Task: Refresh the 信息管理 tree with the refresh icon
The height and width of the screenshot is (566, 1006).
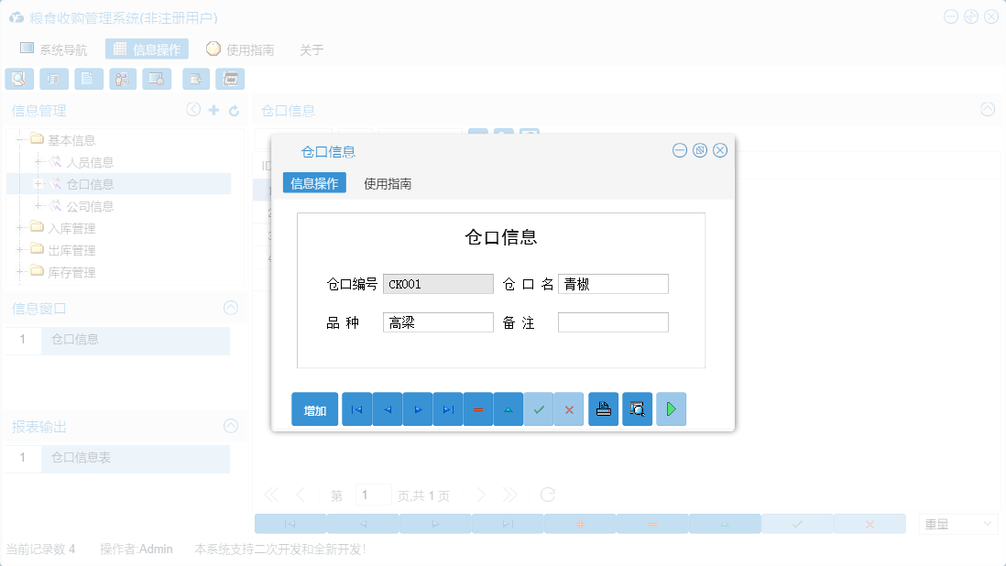Action: 235,110
